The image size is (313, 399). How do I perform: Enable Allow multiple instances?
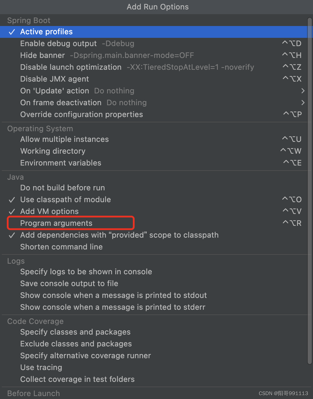coord(154,139)
